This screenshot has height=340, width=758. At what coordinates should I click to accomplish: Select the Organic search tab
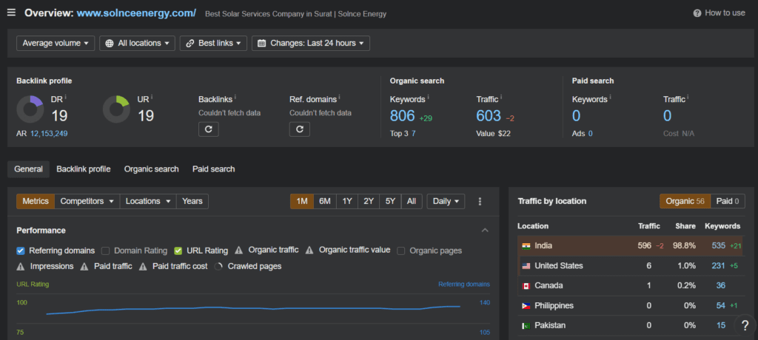[151, 169]
